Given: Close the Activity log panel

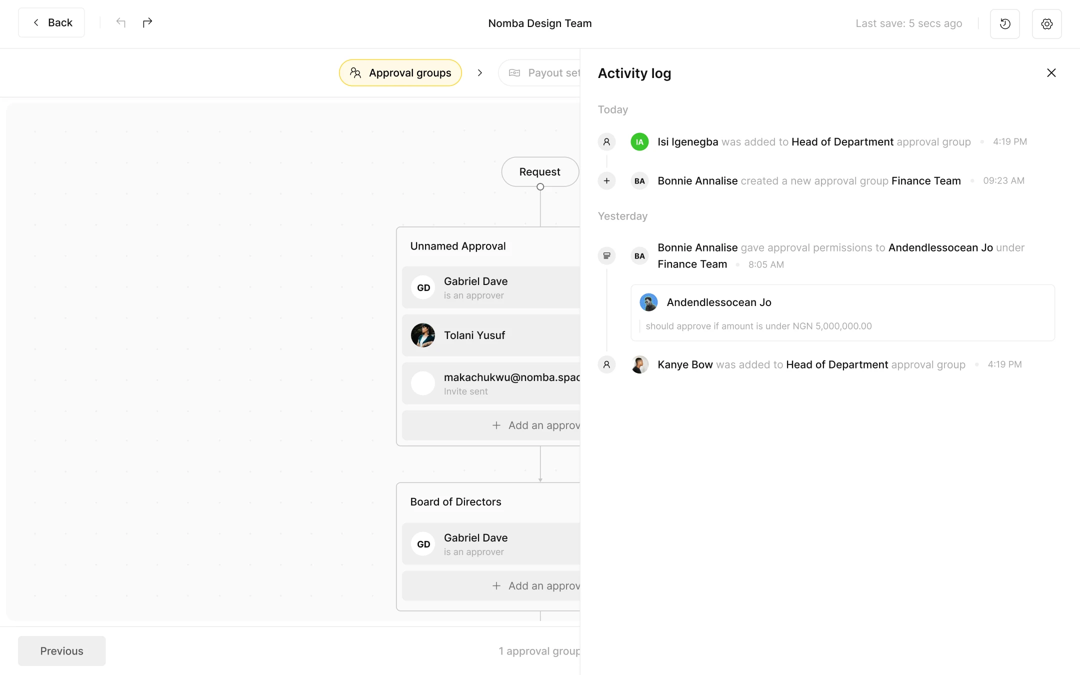Looking at the screenshot, I should [x=1051, y=72].
